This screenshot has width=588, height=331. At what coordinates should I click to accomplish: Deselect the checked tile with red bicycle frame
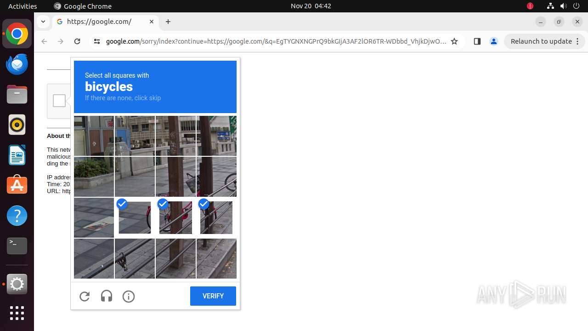(175, 217)
